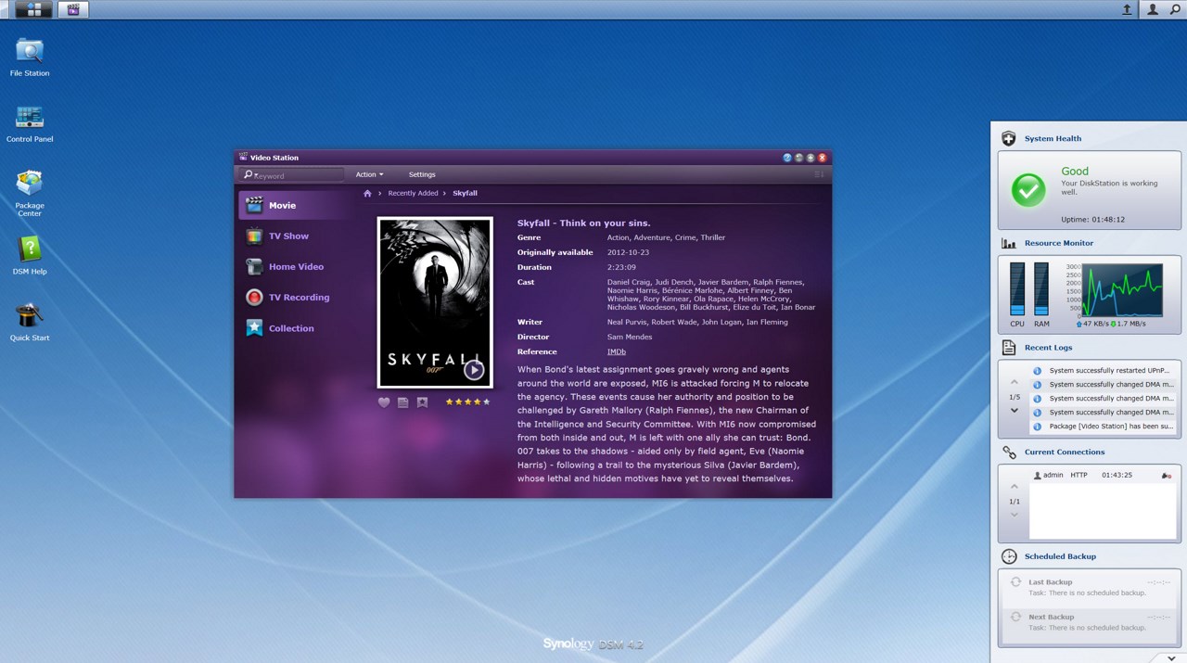1187x663 pixels.
Task: Open DSM Help desktop icon
Action: pyautogui.click(x=30, y=256)
